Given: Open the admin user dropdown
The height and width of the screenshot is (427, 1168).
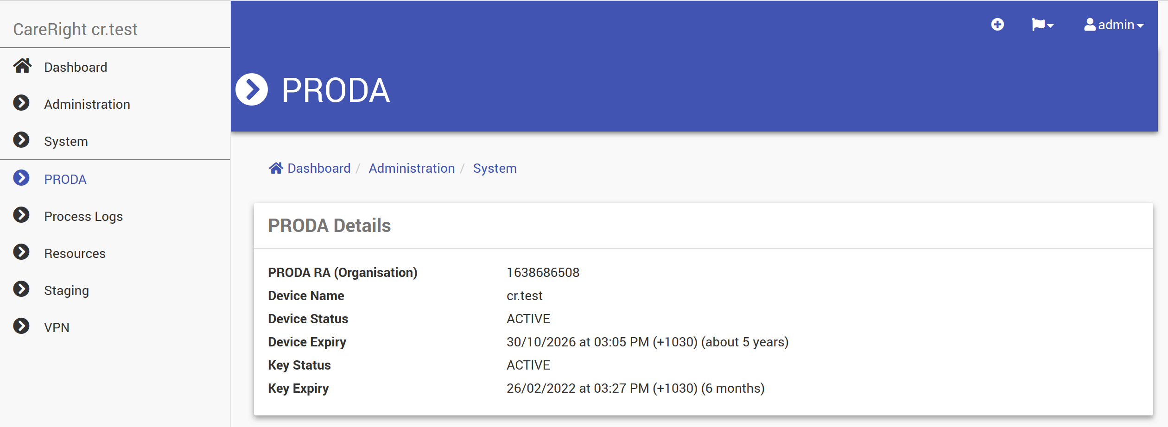Looking at the screenshot, I should coord(1113,25).
